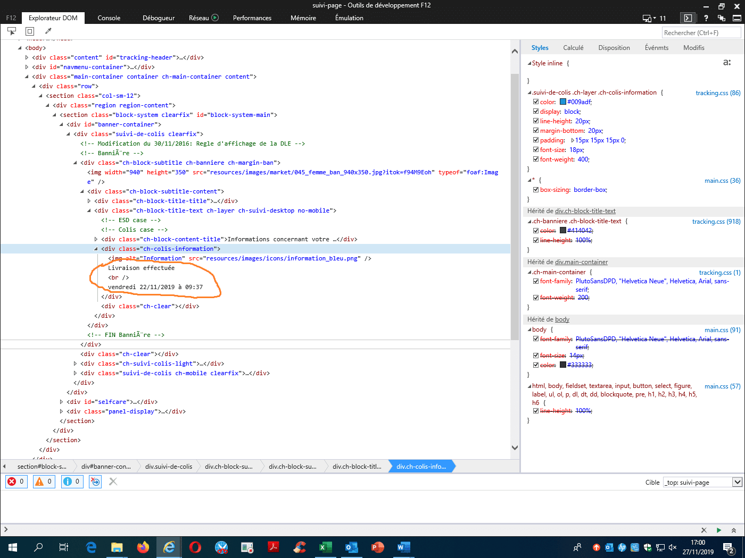745x558 pixels.
Task: Click the warnings count icon in console
Action: coord(44,481)
